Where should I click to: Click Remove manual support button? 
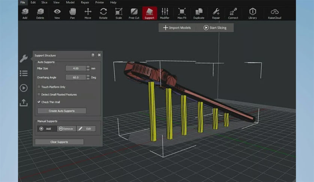(66, 129)
